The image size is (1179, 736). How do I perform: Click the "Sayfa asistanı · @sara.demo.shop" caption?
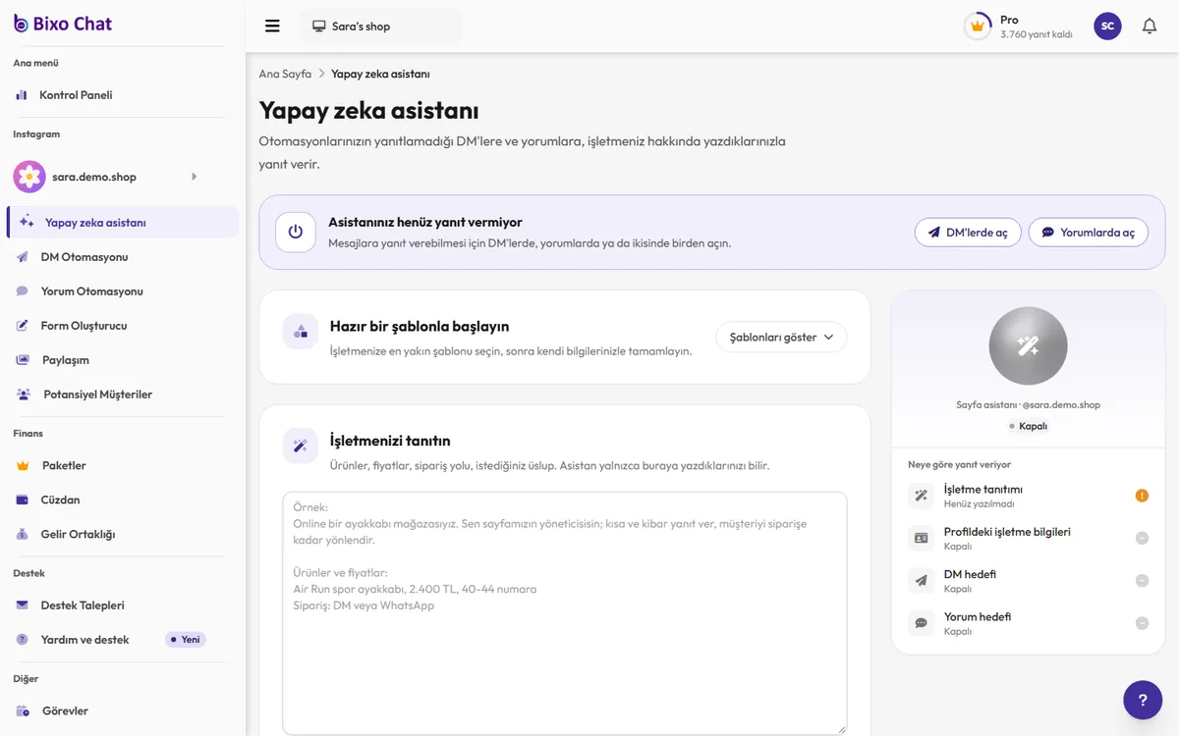1028,404
